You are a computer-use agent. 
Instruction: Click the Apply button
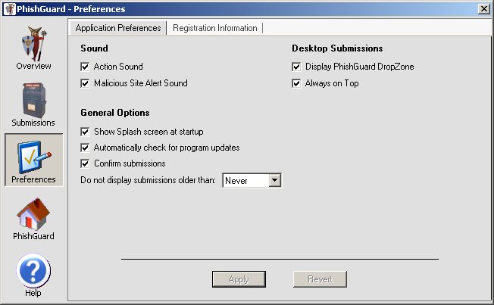coord(239,279)
